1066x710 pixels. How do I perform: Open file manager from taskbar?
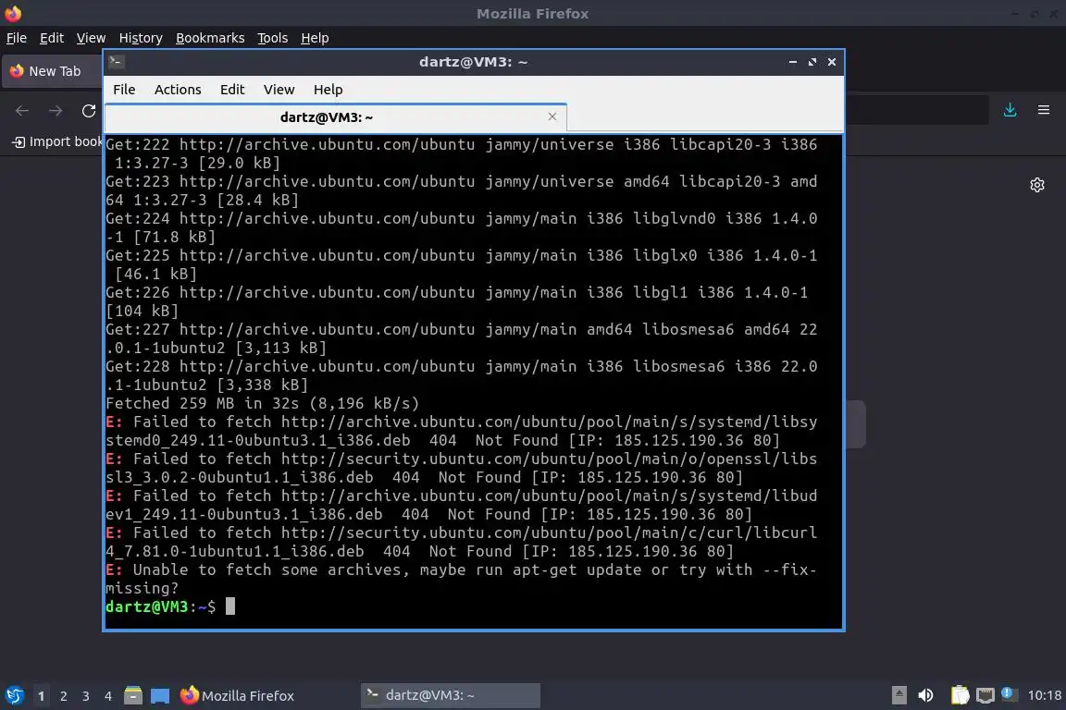tap(133, 696)
